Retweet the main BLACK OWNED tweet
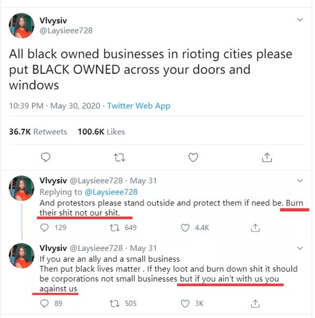The image size is (315, 318). (120, 157)
